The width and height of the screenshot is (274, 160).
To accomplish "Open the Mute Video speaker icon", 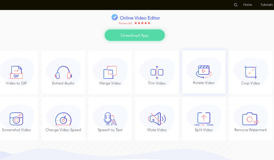I will click(x=157, y=119).
